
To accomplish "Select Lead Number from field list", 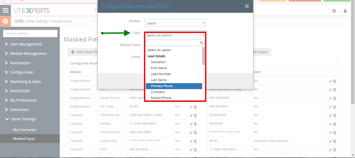I will point(174,74).
